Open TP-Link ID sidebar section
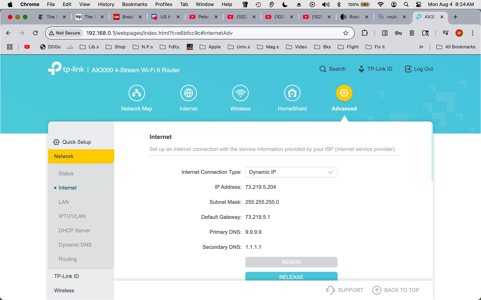The height and width of the screenshot is (300, 481). pos(66,276)
